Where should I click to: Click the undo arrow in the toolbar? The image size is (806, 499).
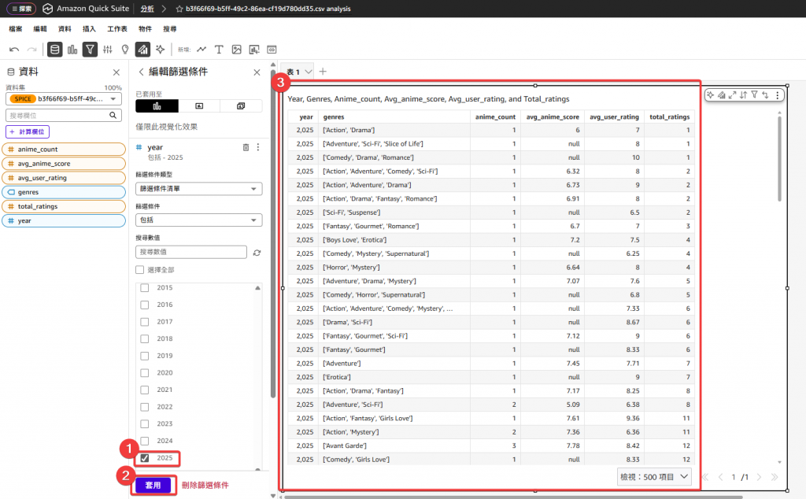point(14,50)
